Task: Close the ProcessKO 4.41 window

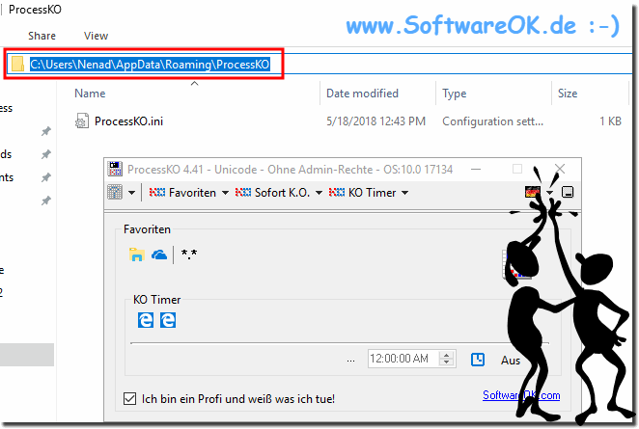Action: (x=560, y=169)
